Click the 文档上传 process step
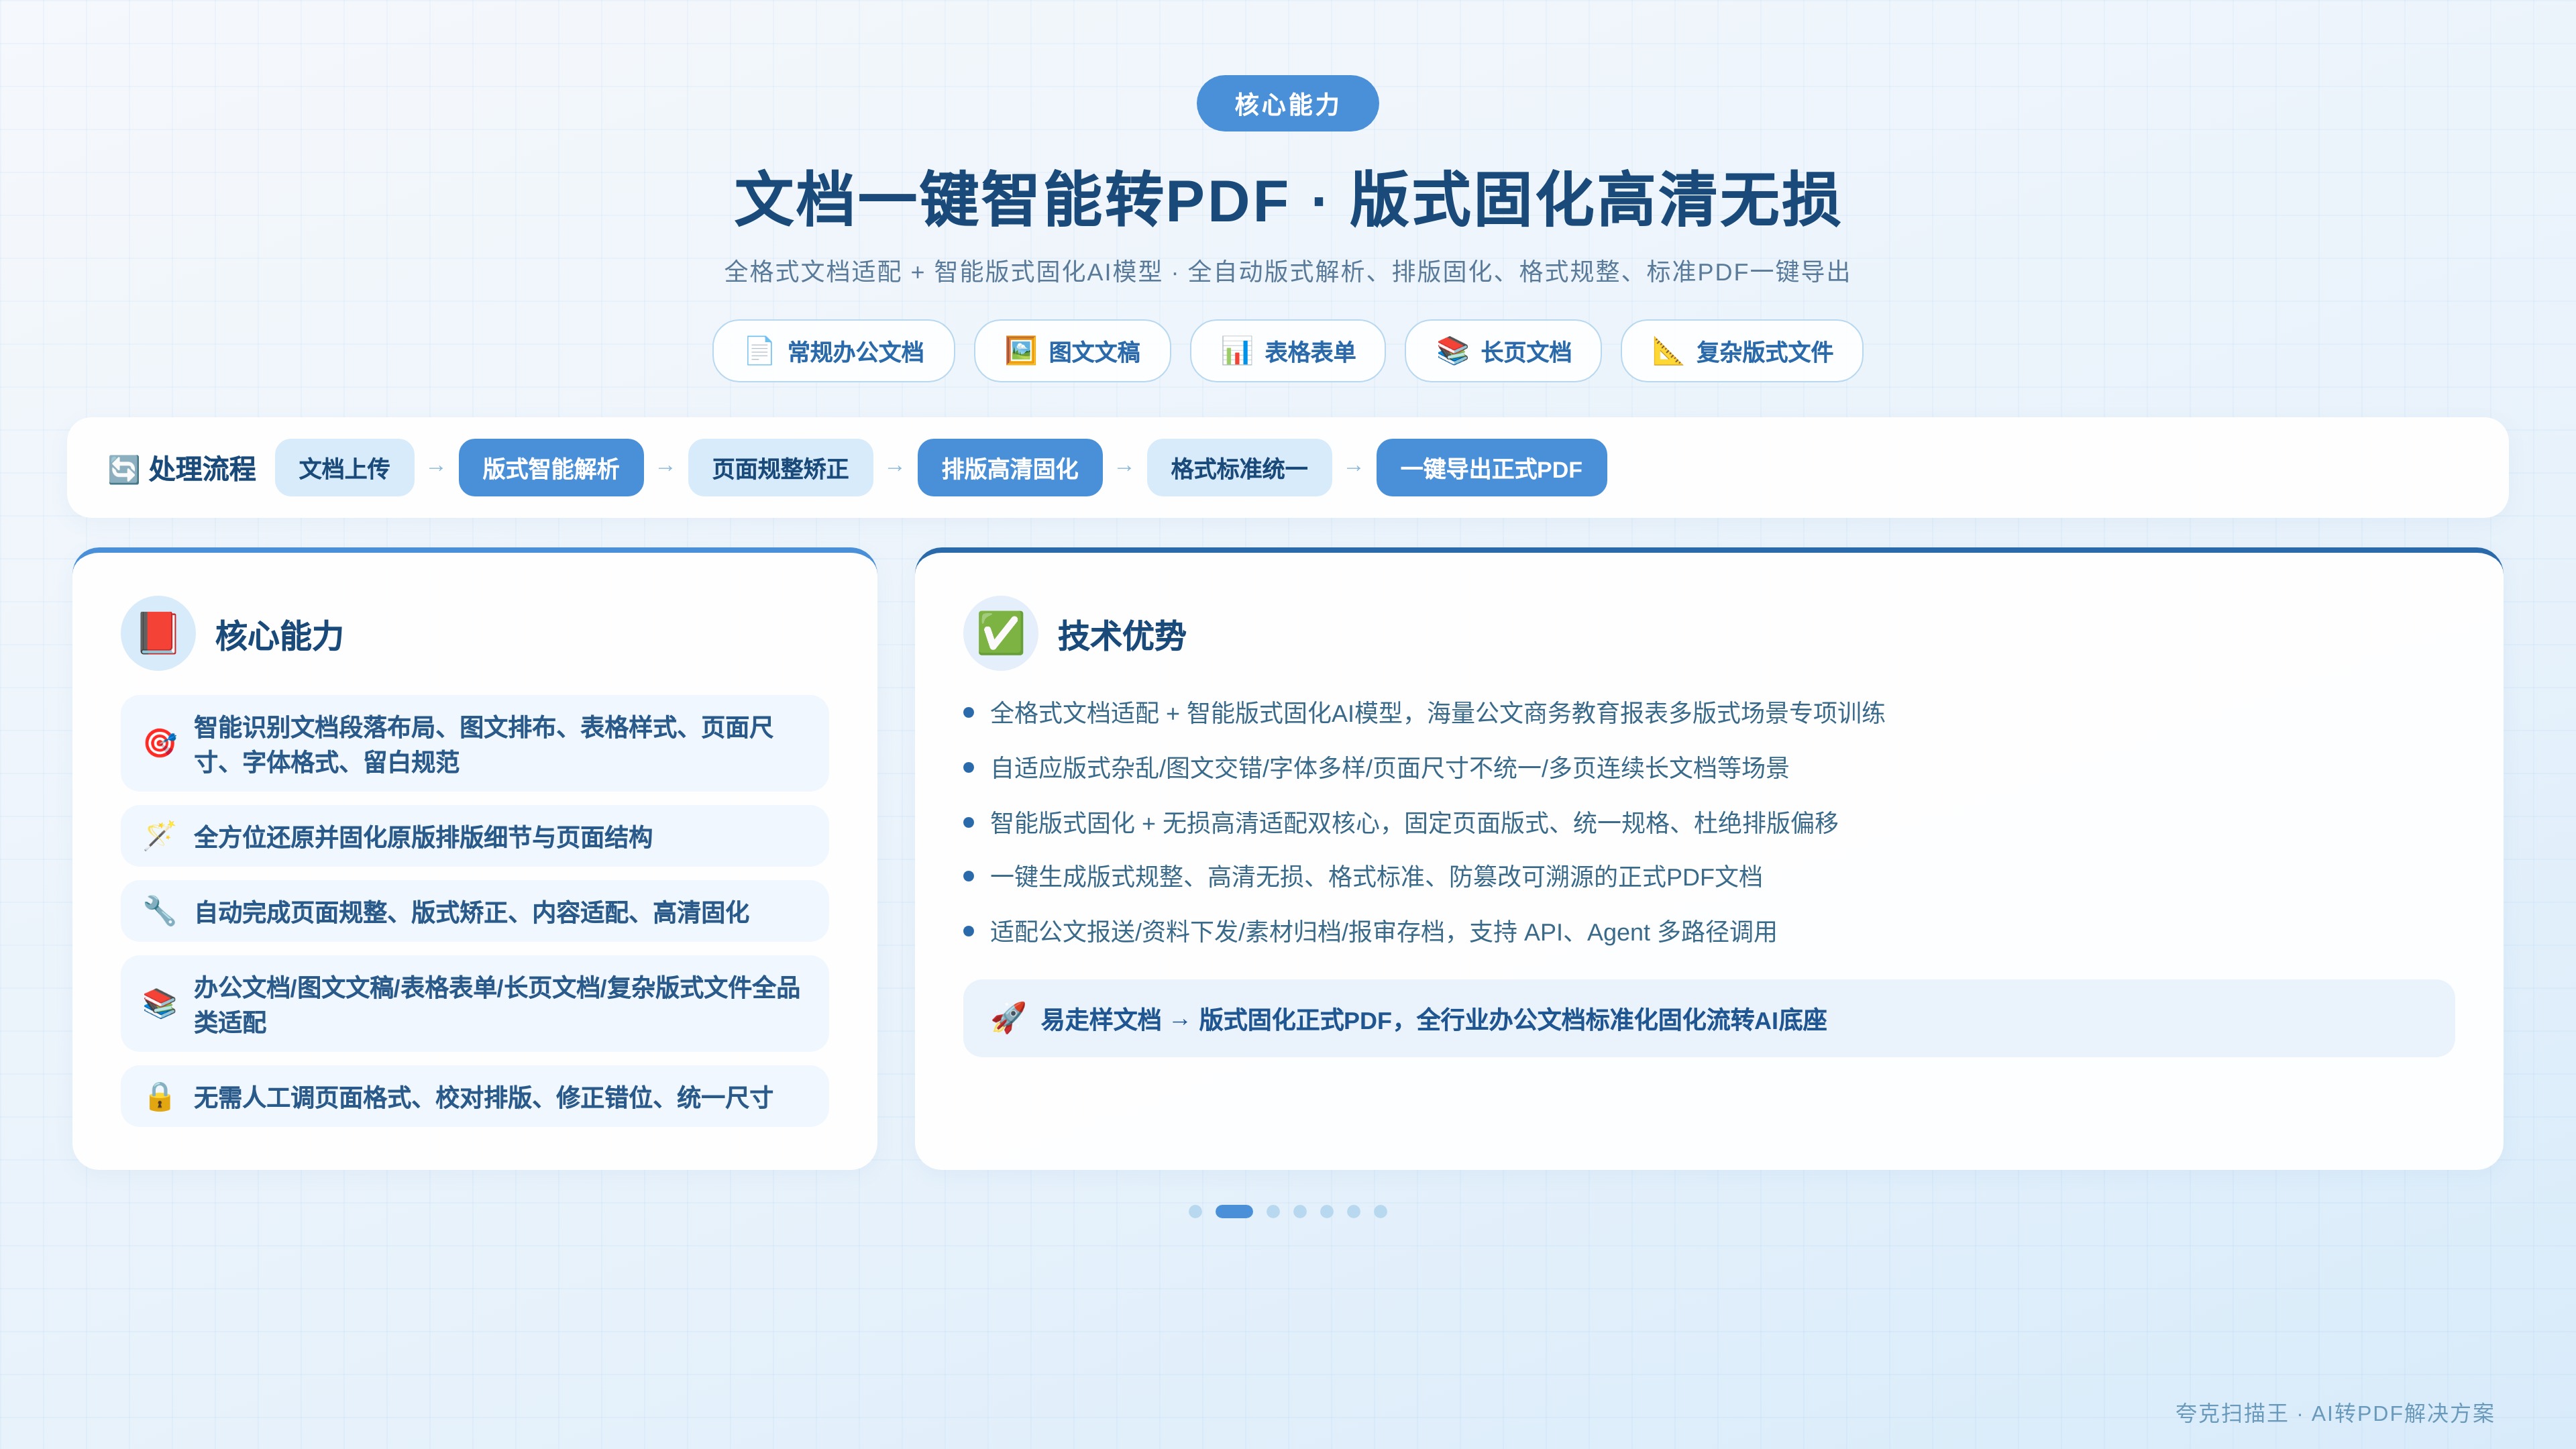The height and width of the screenshot is (1449, 2576). [x=344, y=468]
